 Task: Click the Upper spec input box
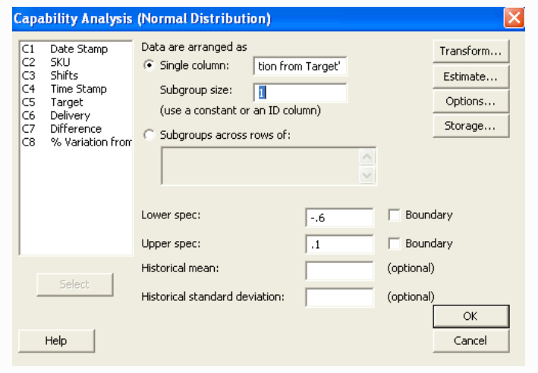point(339,245)
